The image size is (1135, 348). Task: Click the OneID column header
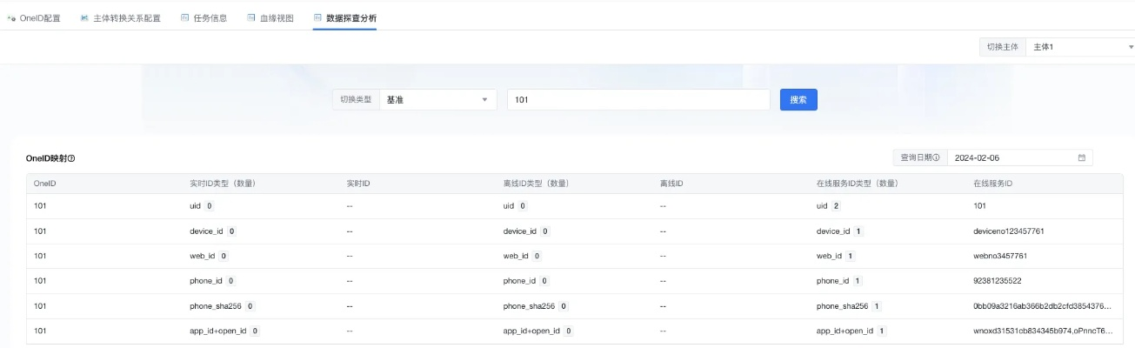45,184
